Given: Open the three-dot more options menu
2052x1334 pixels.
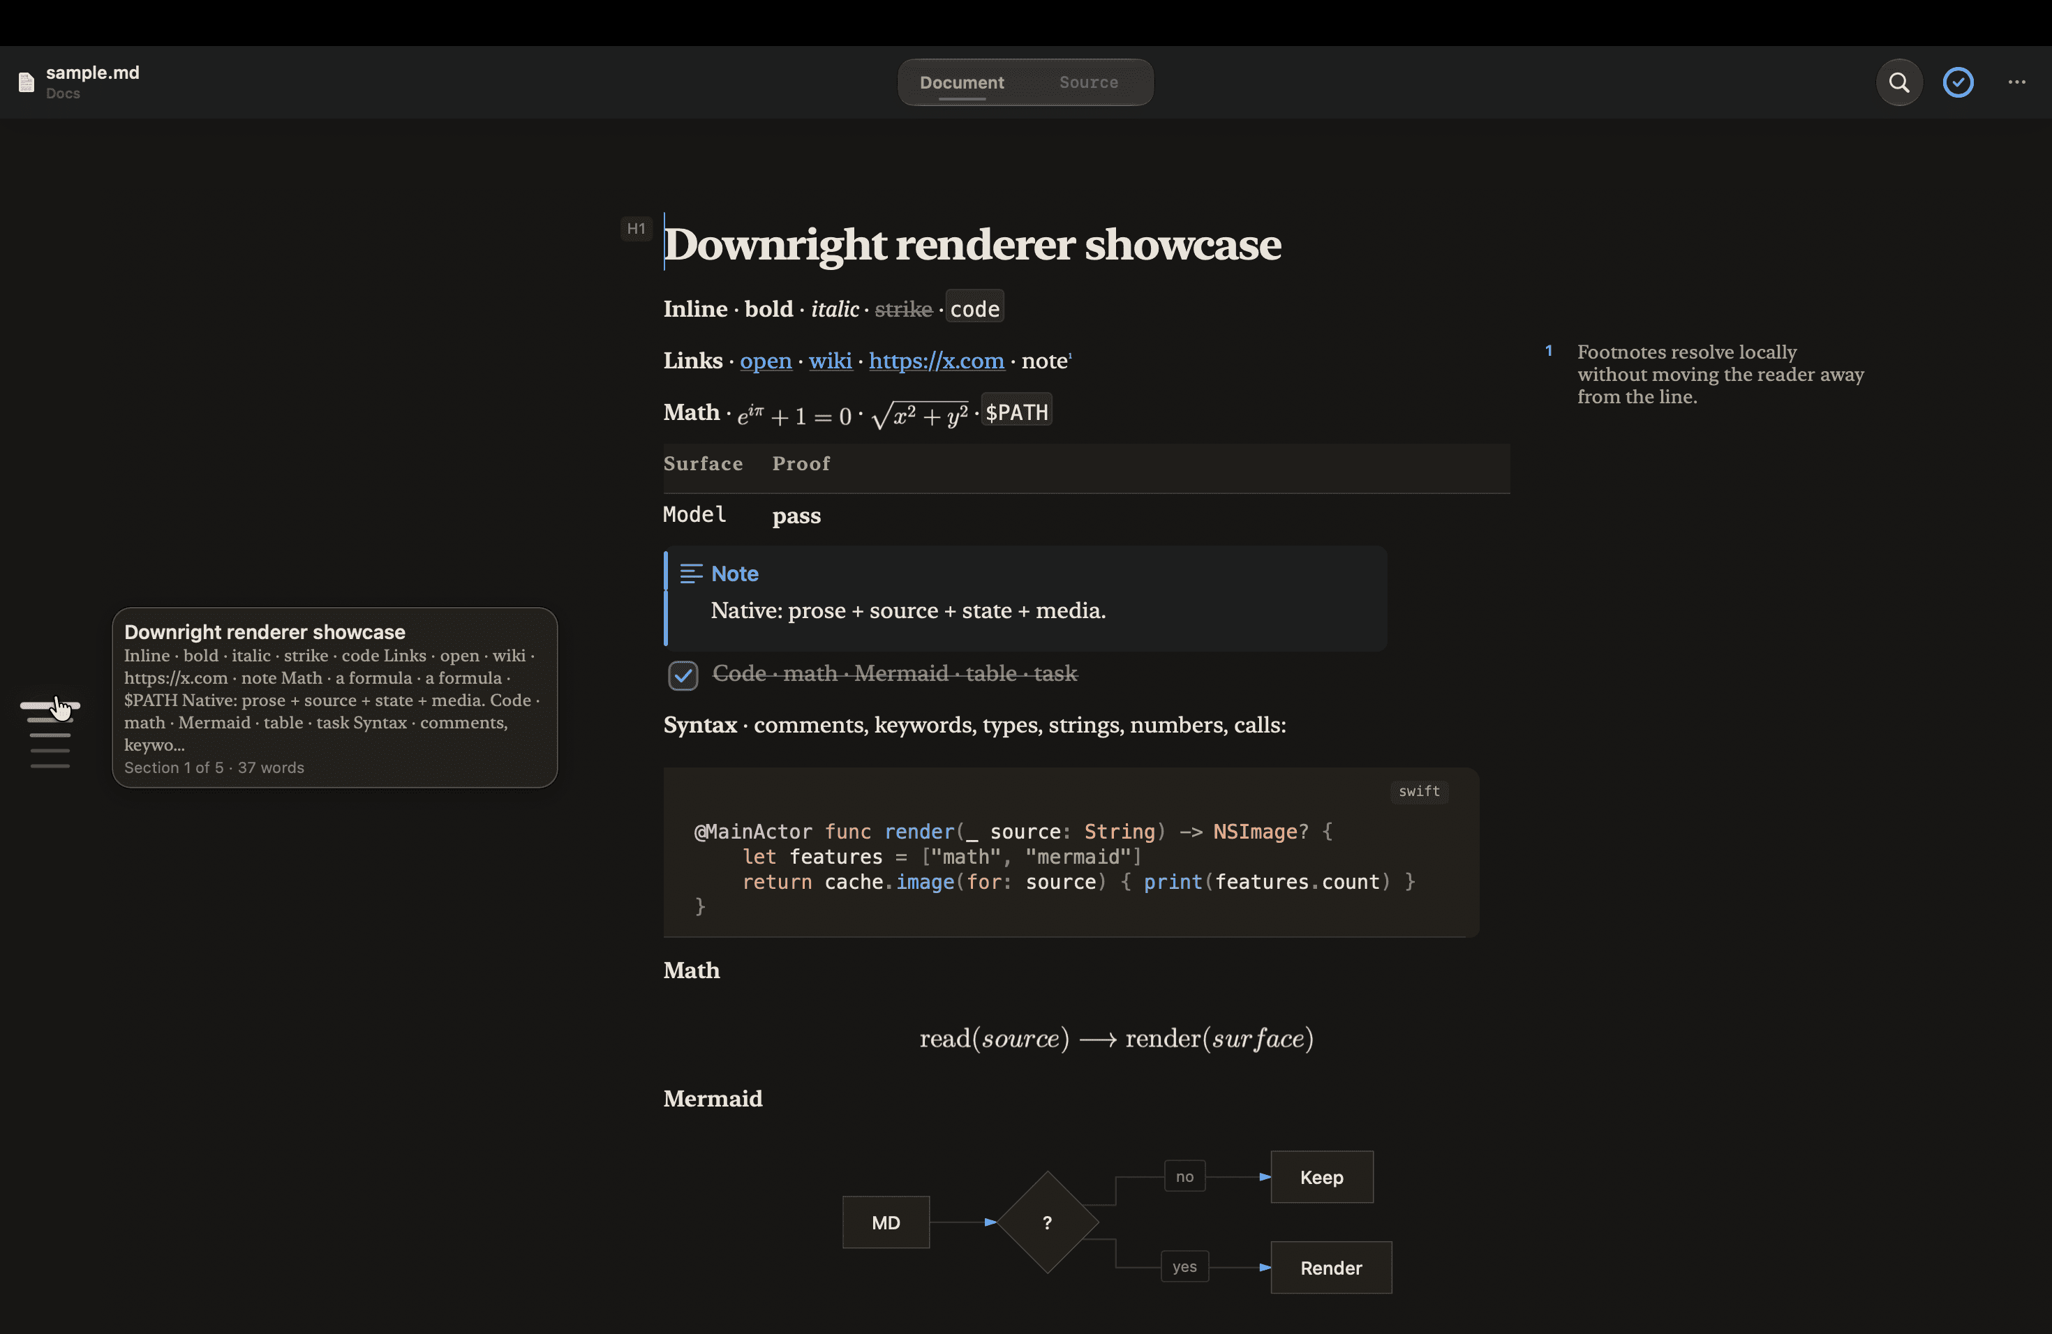Looking at the screenshot, I should click(x=2016, y=83).
